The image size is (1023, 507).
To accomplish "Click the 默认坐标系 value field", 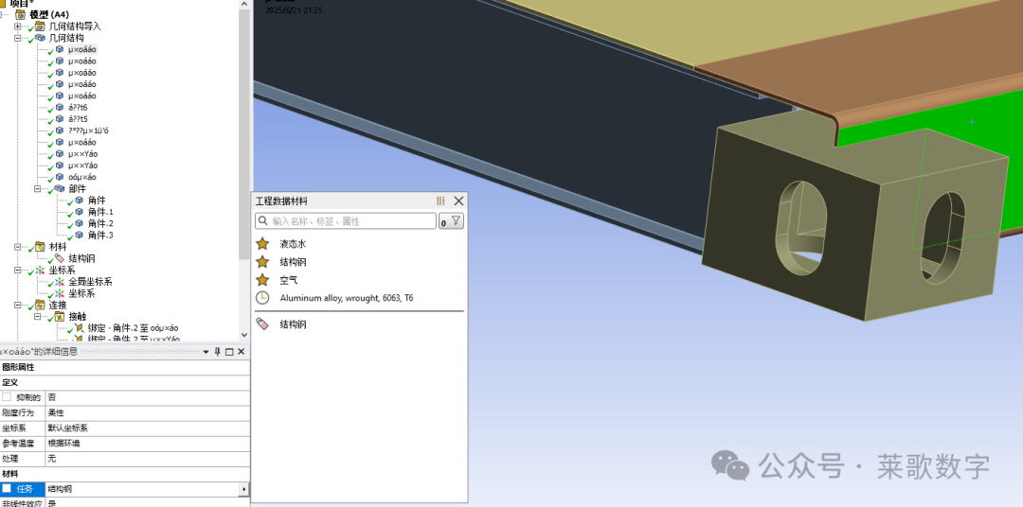I will (x=148, y=428).
